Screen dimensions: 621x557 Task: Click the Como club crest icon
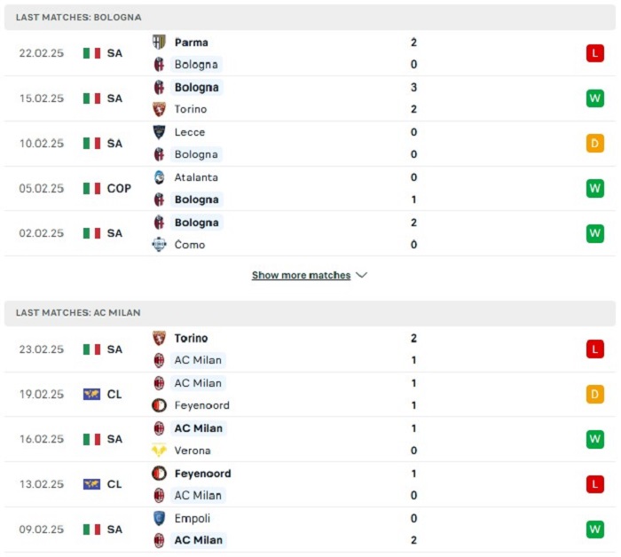159,244
